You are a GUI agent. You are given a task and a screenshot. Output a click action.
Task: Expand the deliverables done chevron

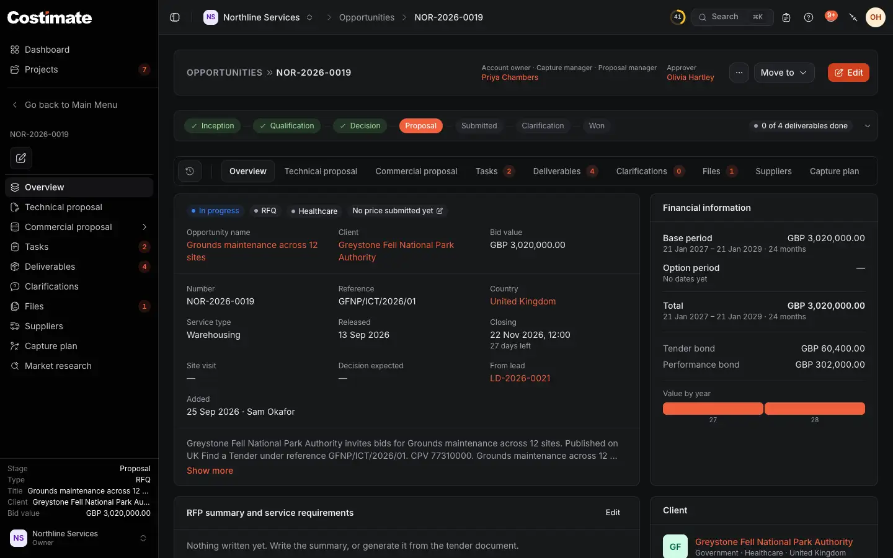(x=868, y=126)
